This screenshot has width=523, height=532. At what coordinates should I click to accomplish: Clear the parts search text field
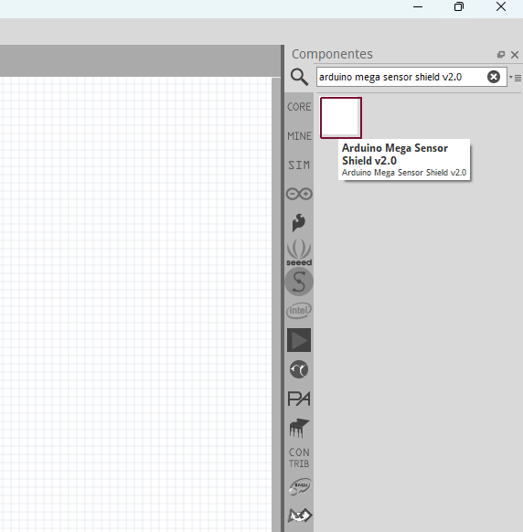(494, 77)
